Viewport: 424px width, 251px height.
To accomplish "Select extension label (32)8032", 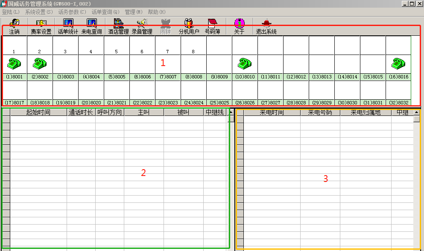I will tap(398, 103).
